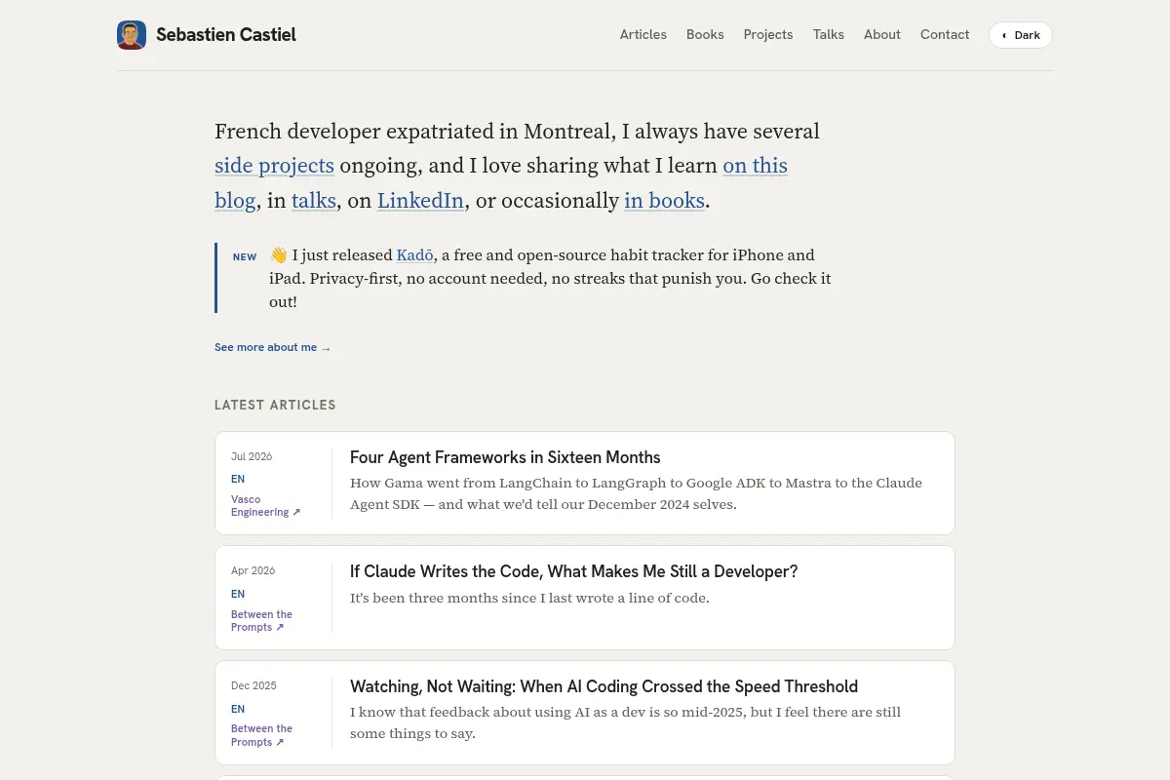The image size is (1170, 780).
Task: Open "Watching, Not Waiting" article card
Action: (x=585, y=713)
